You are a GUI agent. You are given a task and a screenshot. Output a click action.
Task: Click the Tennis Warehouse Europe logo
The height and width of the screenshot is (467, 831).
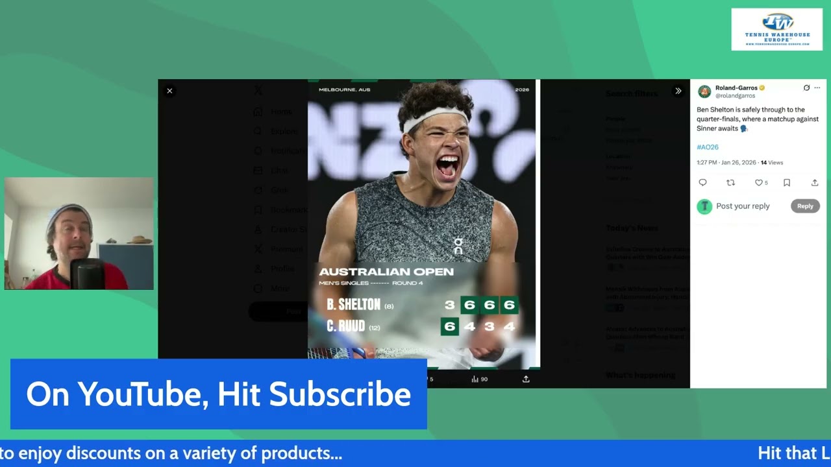tap(777, 29)
